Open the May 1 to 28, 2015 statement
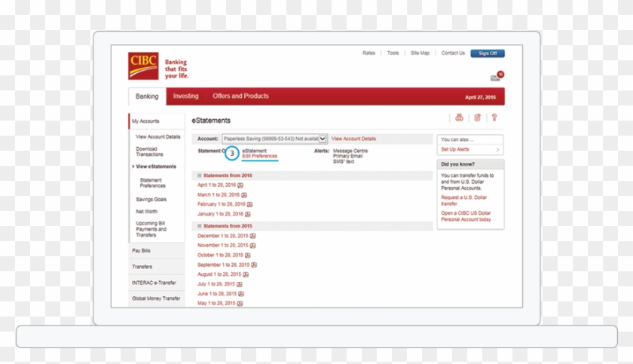The height and width of the screenshot is (364, 633). [216, 304]
